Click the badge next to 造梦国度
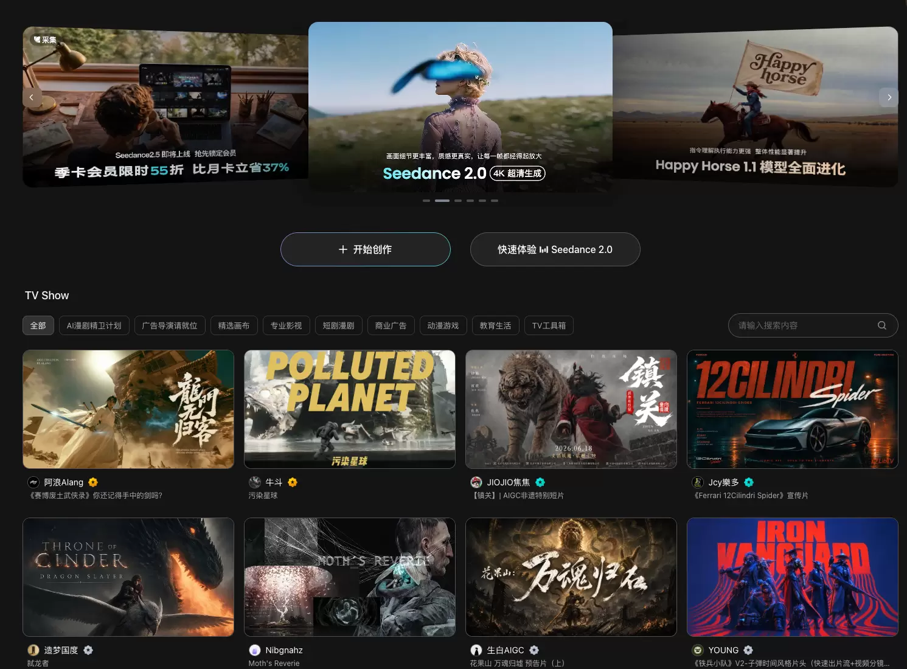 88,650
